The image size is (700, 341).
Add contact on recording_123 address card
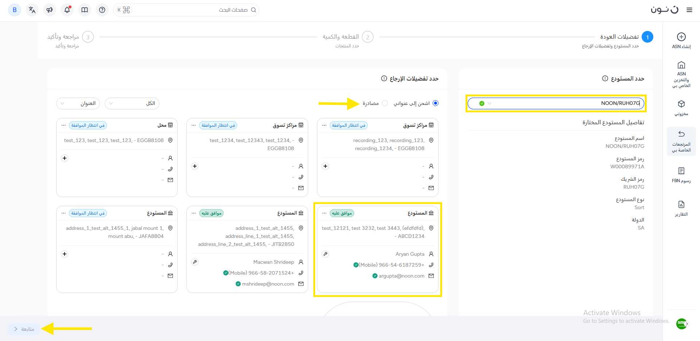(x=325, y=166)
